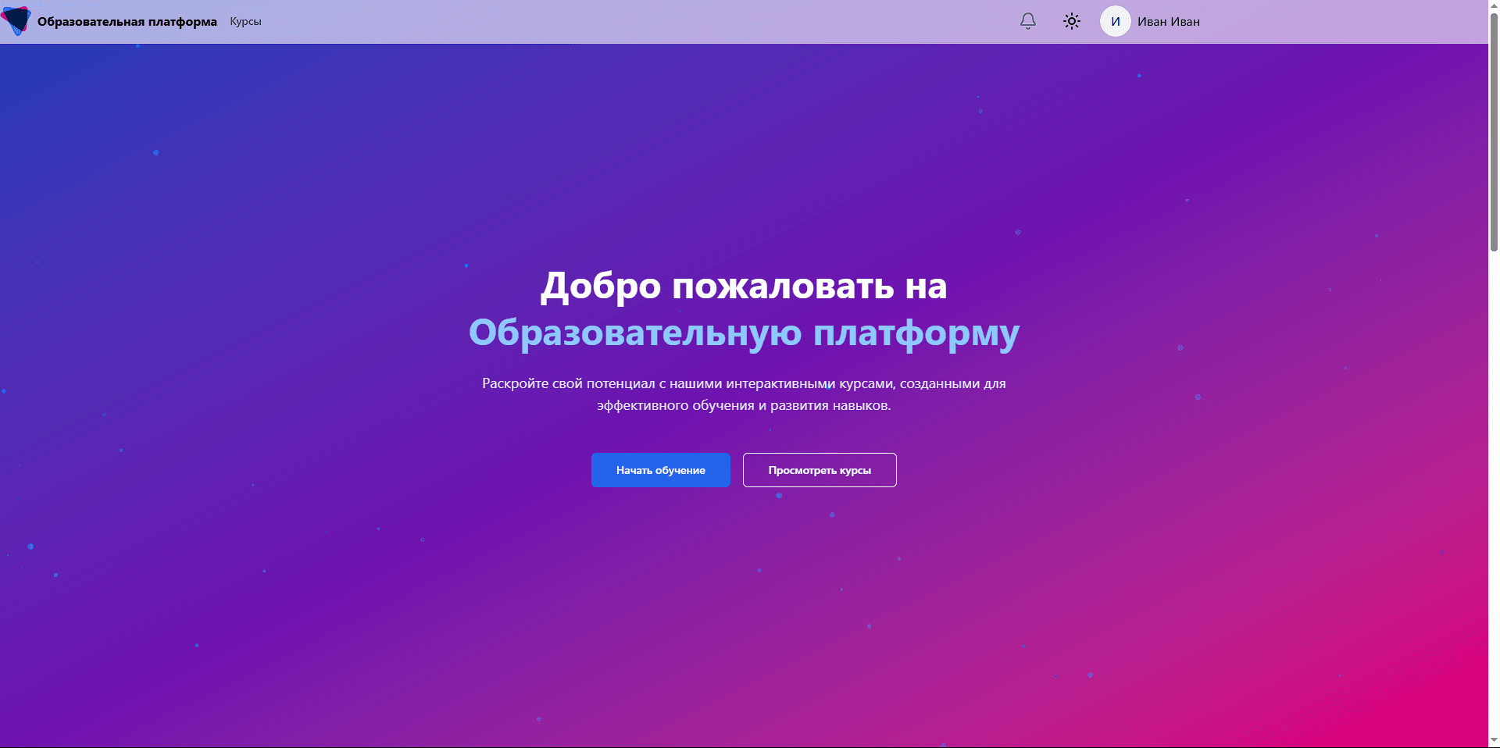Click the triangular platform logo icon
The height and width of the screenshot is (748, 1500).
[19, 21]
